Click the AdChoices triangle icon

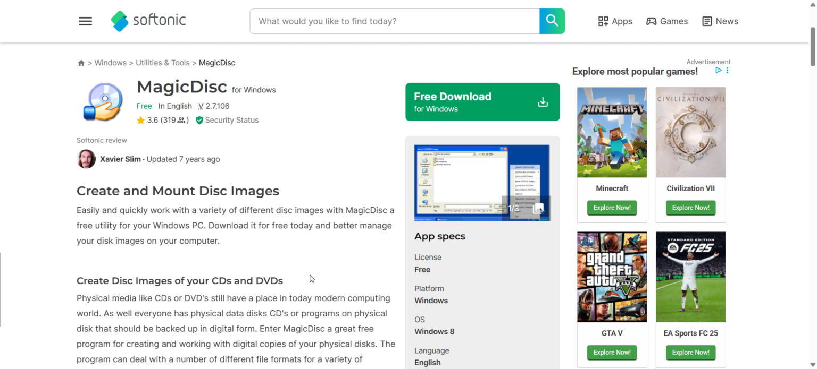point(718,70)
